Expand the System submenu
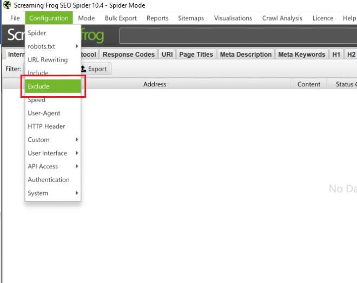This screenshot has width=357, height=283. 53,193
